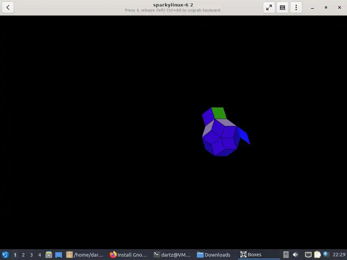Open the keyboard shortcuts button

pyautogui.click(x=282, y=7)
